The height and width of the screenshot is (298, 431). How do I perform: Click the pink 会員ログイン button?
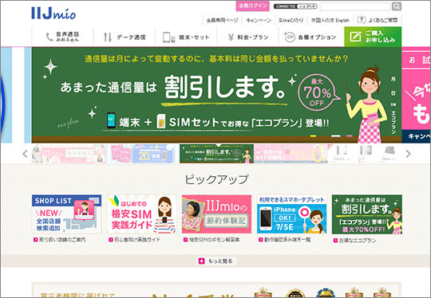[x=252, y=6]
